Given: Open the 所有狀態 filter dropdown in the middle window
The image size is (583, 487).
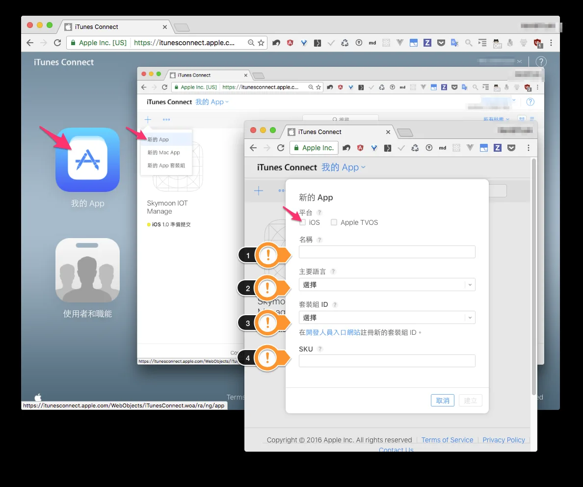Looking at the screenshot, I should pos(496,119).
